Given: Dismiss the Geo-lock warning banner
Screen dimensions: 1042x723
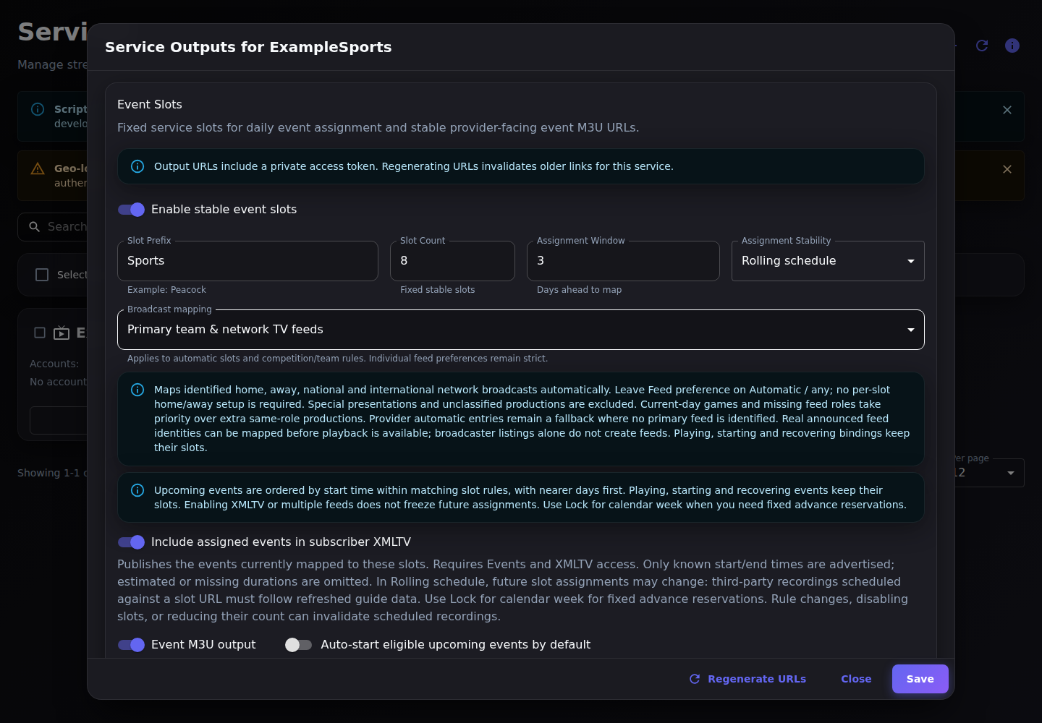Looking at the screenshot, I should click(x=1007, y=169).
